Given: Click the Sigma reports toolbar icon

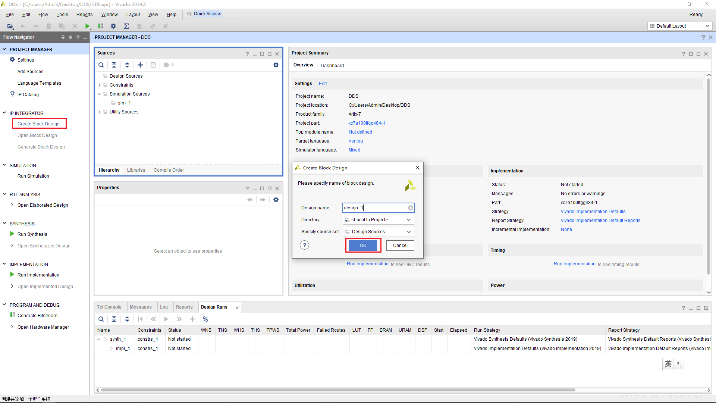Looking at the screenshot, I should point(126,26).
